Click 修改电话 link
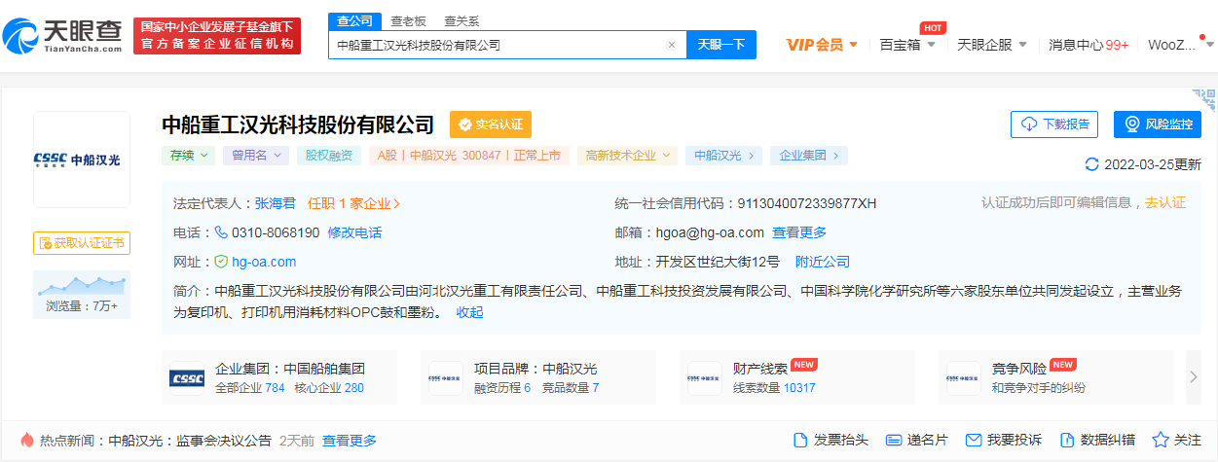Viewport: 1218px width, 462px height. click(x=354, y=232)
